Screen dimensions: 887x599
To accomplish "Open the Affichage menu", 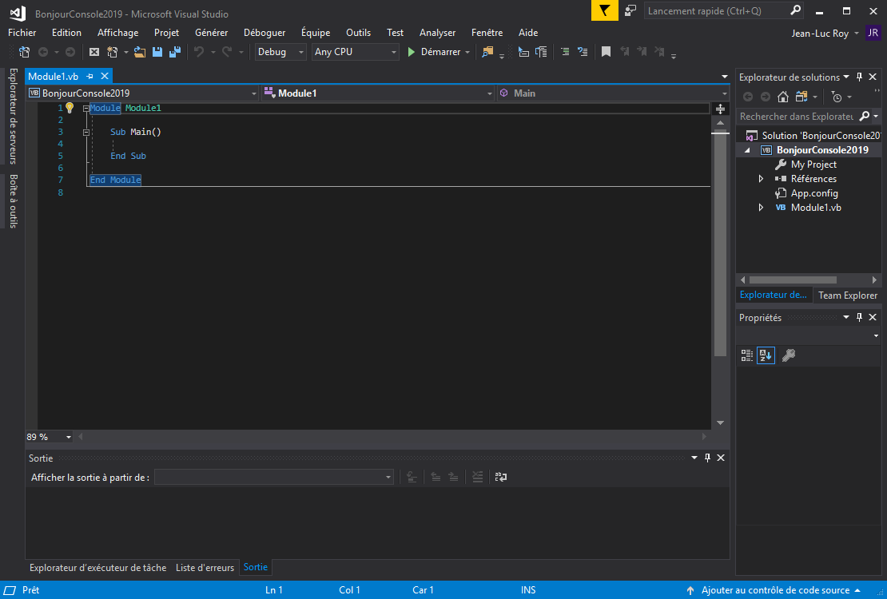I will click(117, 33).
